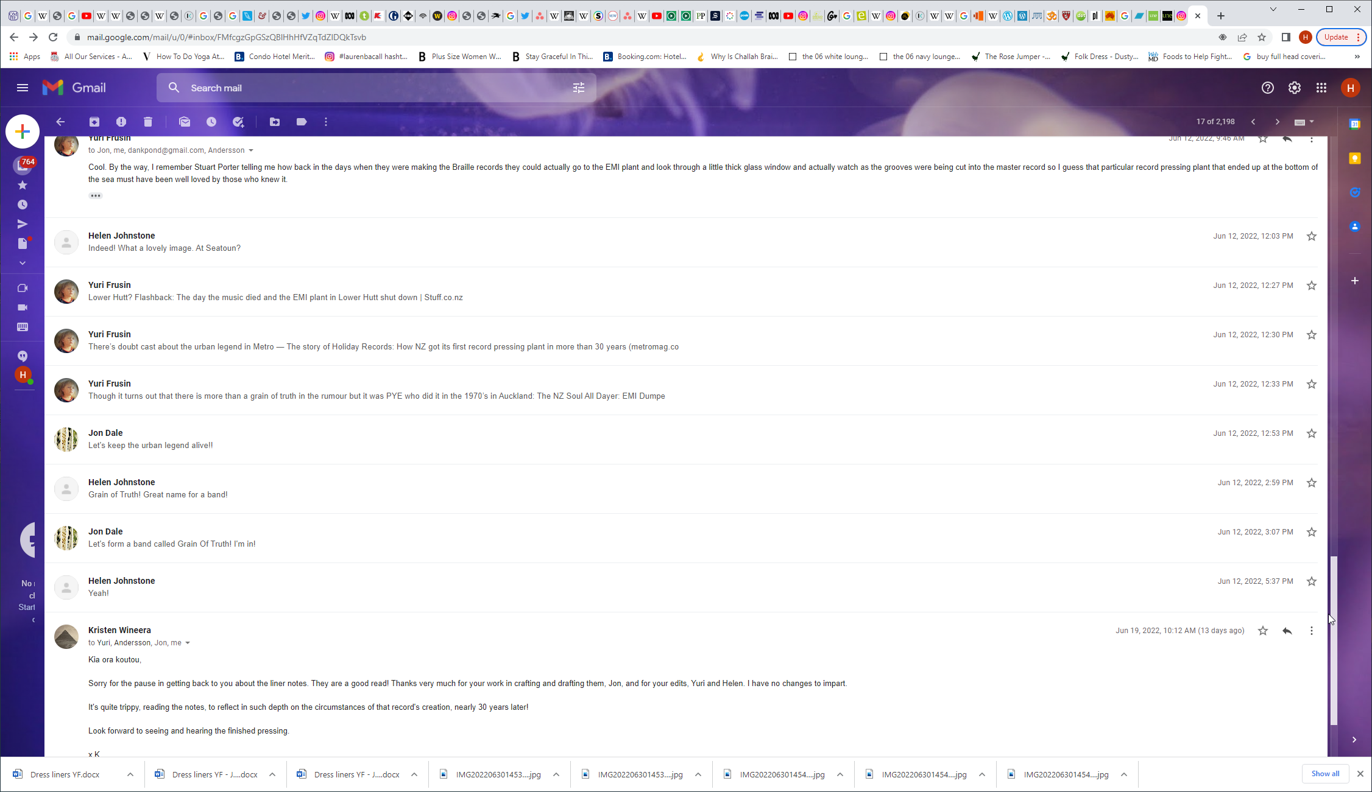This screenshot has width=1372, height=792.
Task: Archive this conversation
Action: pos(94,122)
